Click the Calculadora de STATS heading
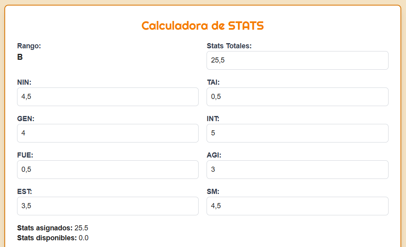The image size is (406, 247). click(x=203, y=26)
